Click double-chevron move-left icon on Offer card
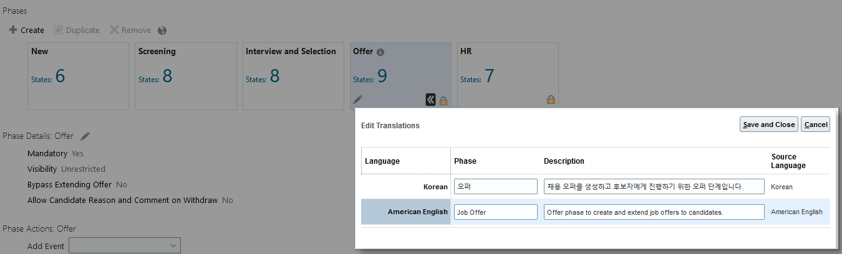 tap(430, 99)
